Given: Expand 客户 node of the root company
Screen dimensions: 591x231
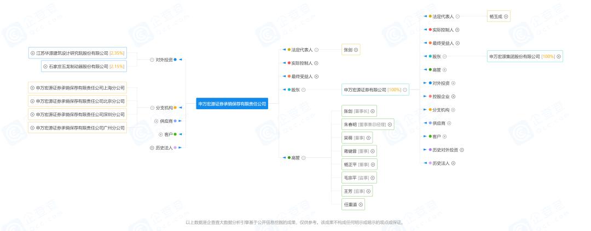Looking at the screenshot, I should pyautogui.click(x=160, y=134).
